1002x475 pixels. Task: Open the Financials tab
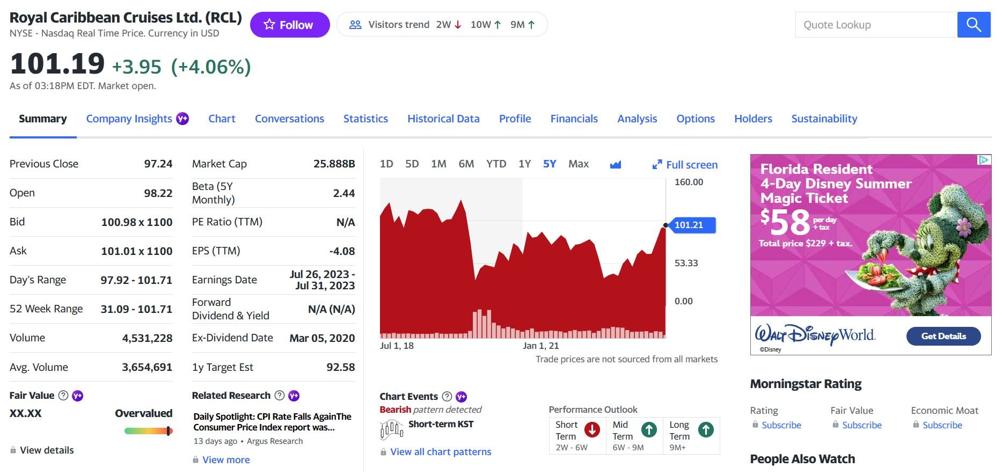point(574,119)
